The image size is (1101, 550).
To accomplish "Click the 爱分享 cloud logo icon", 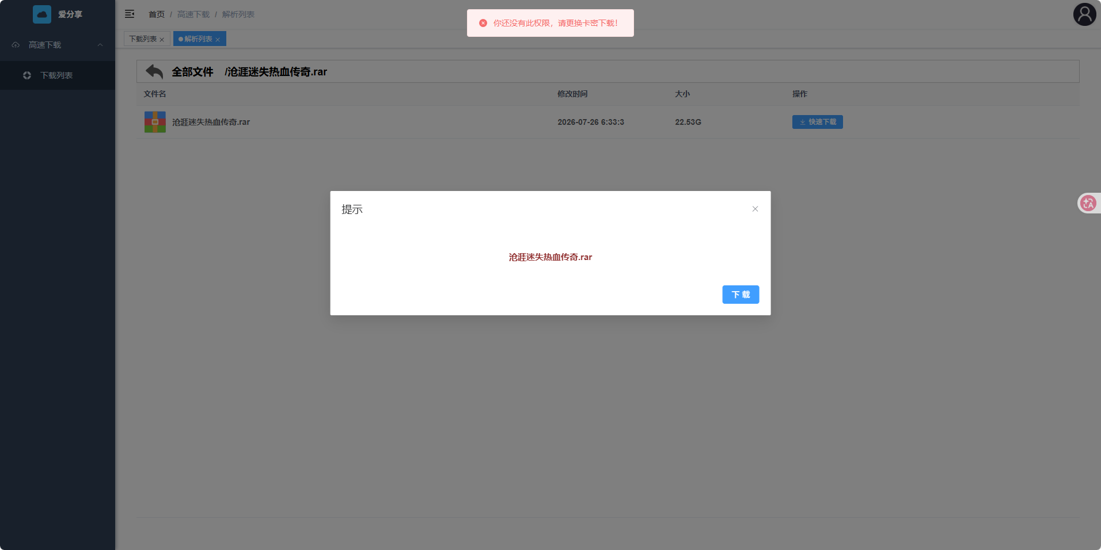I will click(42, 14).
